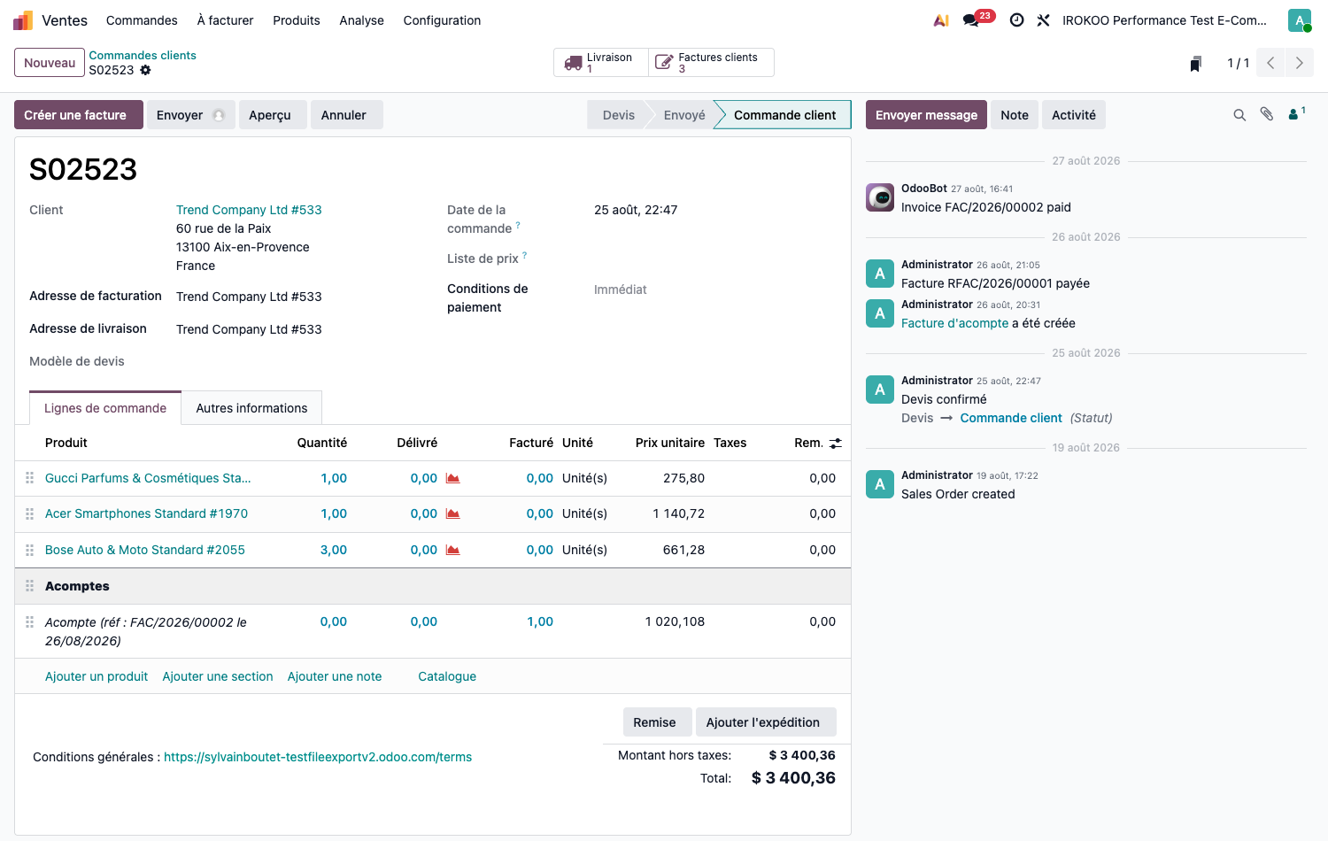Image resolution: width=1328 pixels, height=841 pixels.
Task: Select the Envoyé status stage
Action: [684, 115]
